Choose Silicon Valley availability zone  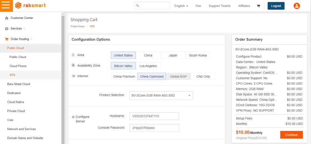pos(123,66)
